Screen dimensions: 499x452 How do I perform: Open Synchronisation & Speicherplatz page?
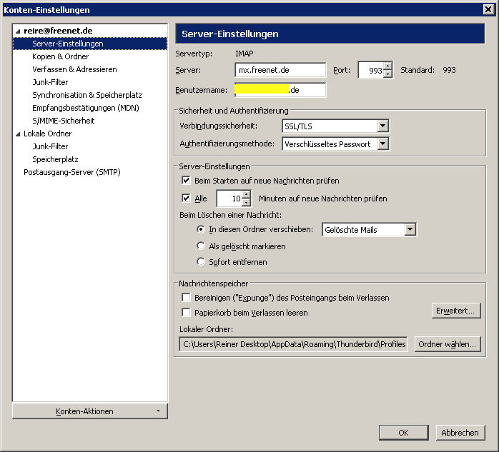click(x=87, y=95)
